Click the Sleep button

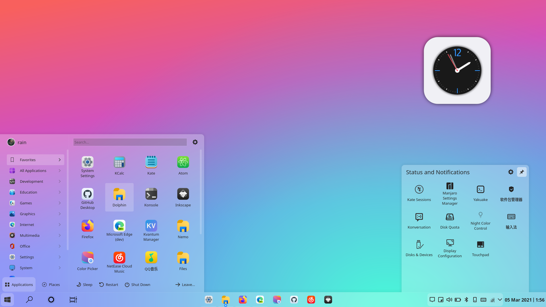[84, 285]
